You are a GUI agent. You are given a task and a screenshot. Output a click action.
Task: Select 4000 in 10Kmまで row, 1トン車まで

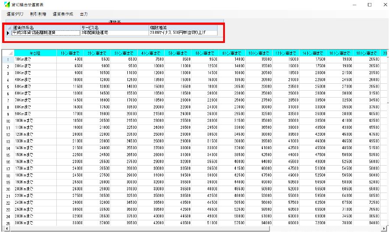[x=70, y=59]
